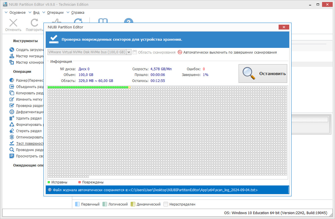
Task: Click the Операции sidebar section header
Action: point(22,71)
